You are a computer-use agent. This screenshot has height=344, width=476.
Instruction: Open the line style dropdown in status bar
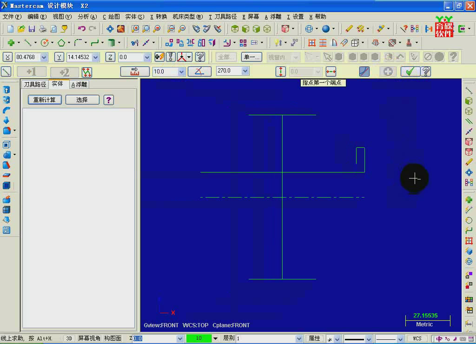click(369, 339)
